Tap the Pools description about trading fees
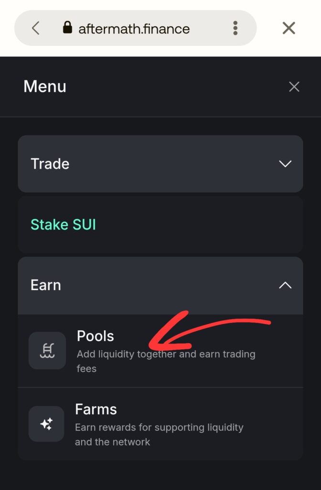321x490 pixels. (166, 361)
